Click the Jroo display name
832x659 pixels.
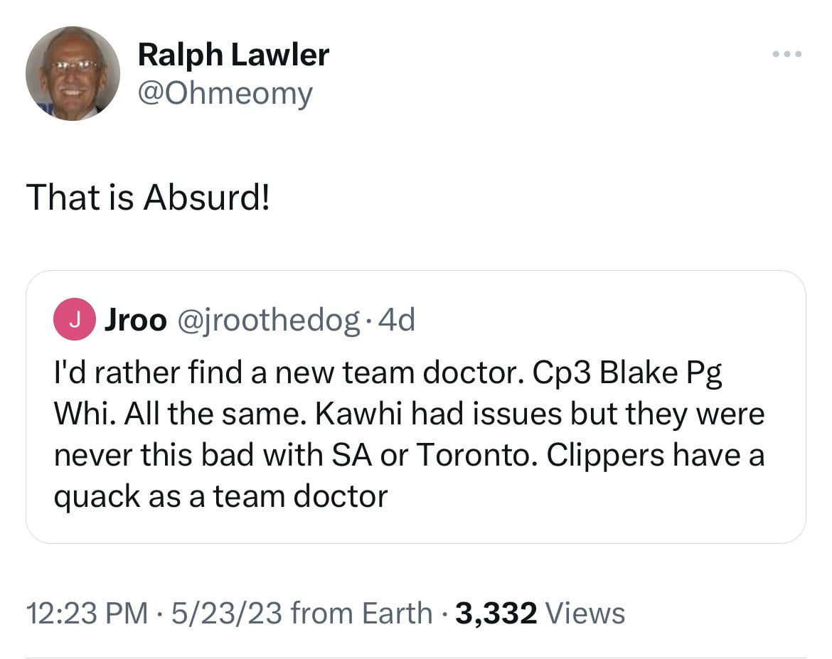pyautogui.click(x=135, y=321)
